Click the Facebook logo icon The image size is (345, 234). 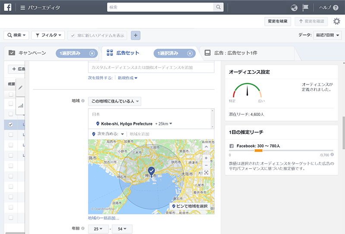(x=8, y=7)
